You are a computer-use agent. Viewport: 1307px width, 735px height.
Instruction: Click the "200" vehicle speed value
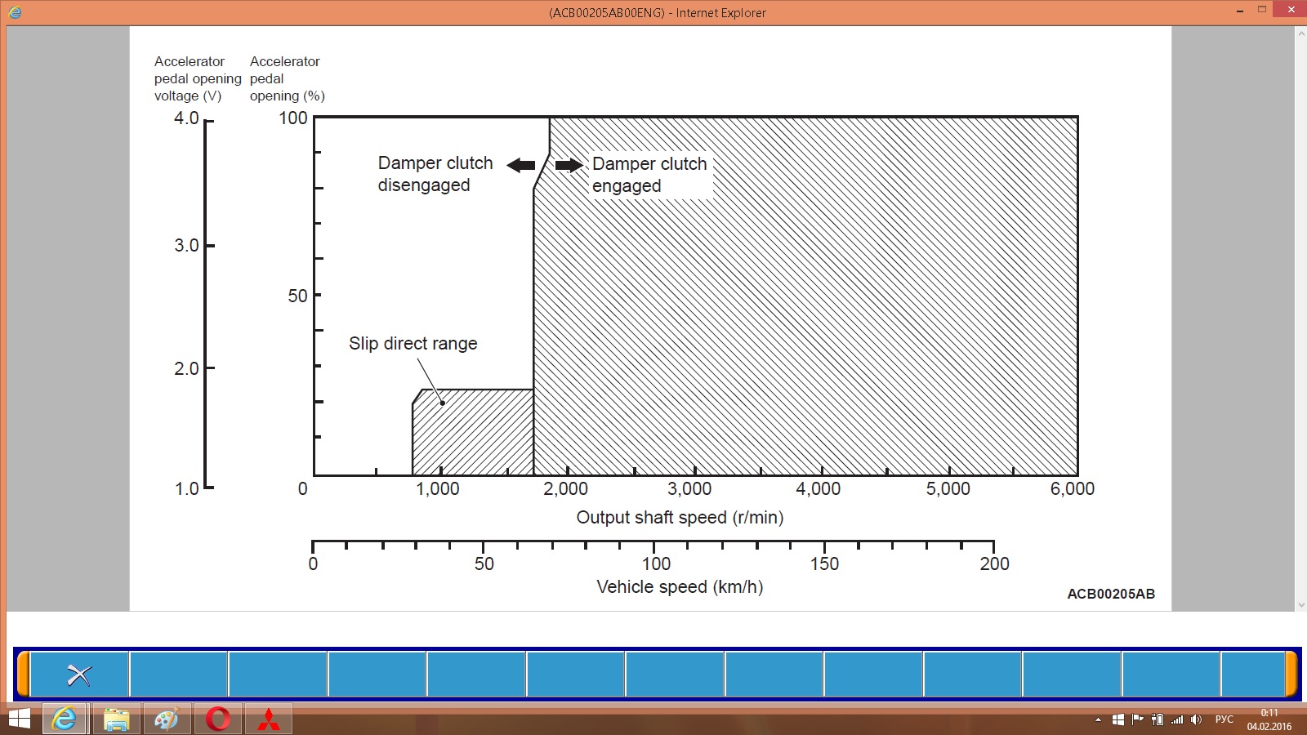[x=995, y=563]
